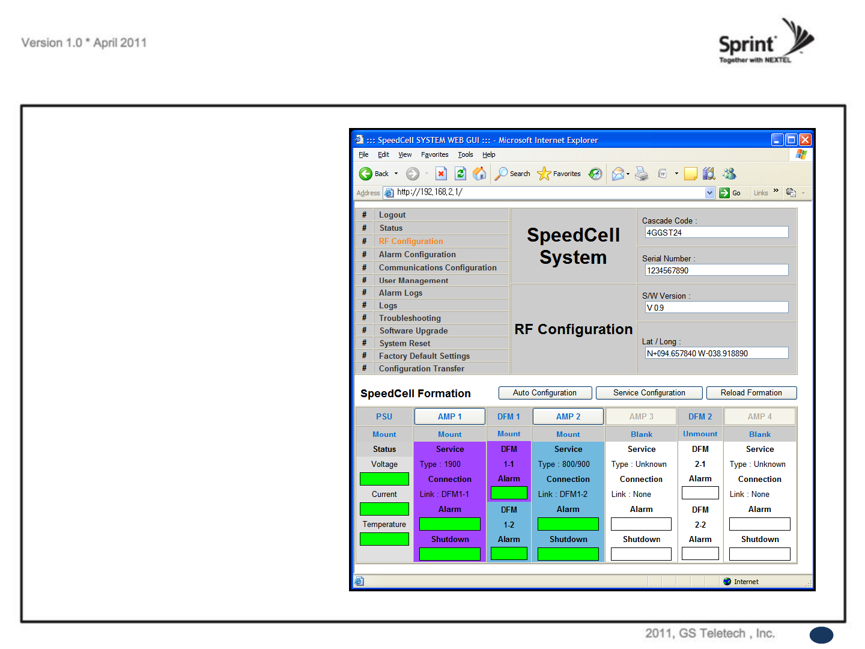Click the address bar URL field
The height and width of the screenshot is (649, 865).
(x=550, y=193)
